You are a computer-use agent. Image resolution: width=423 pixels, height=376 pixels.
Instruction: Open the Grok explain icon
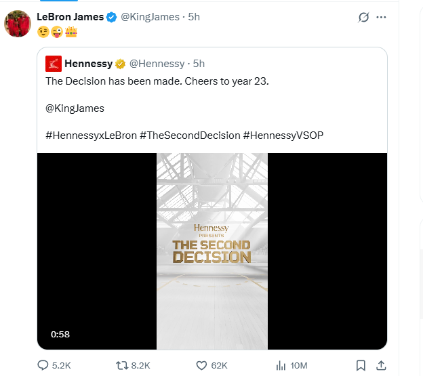(x=363, y=17)
